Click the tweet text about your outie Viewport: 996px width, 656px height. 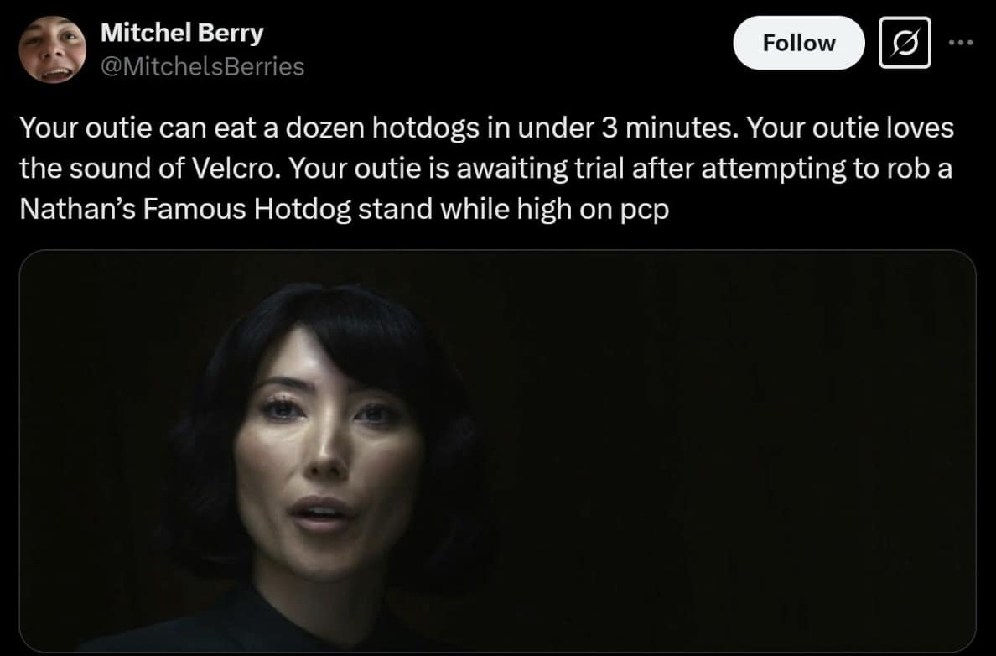(x=486, y=169)
